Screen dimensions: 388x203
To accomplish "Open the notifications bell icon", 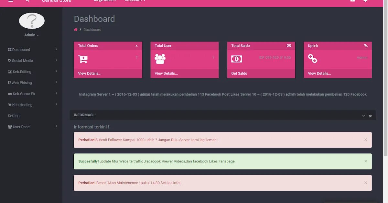I will [365, 1].
